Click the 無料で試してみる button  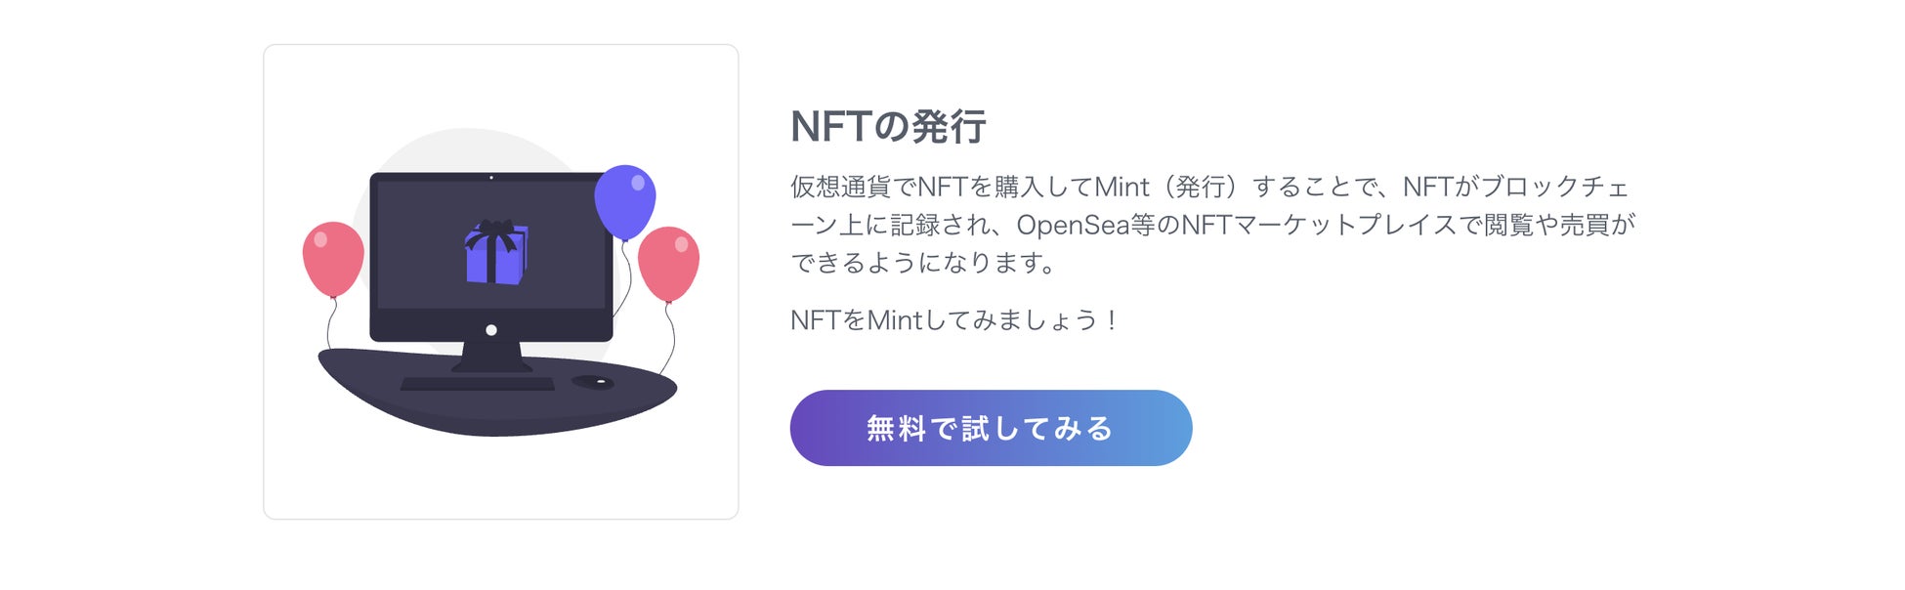click(991, 428)
